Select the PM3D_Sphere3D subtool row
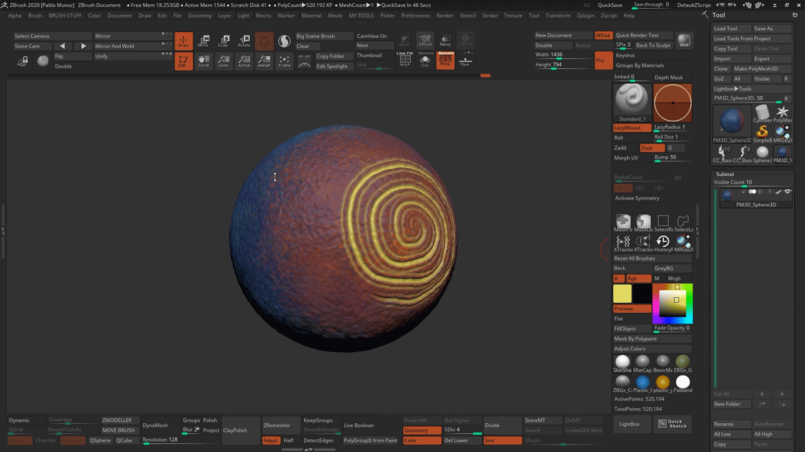 tap(755, 198)
